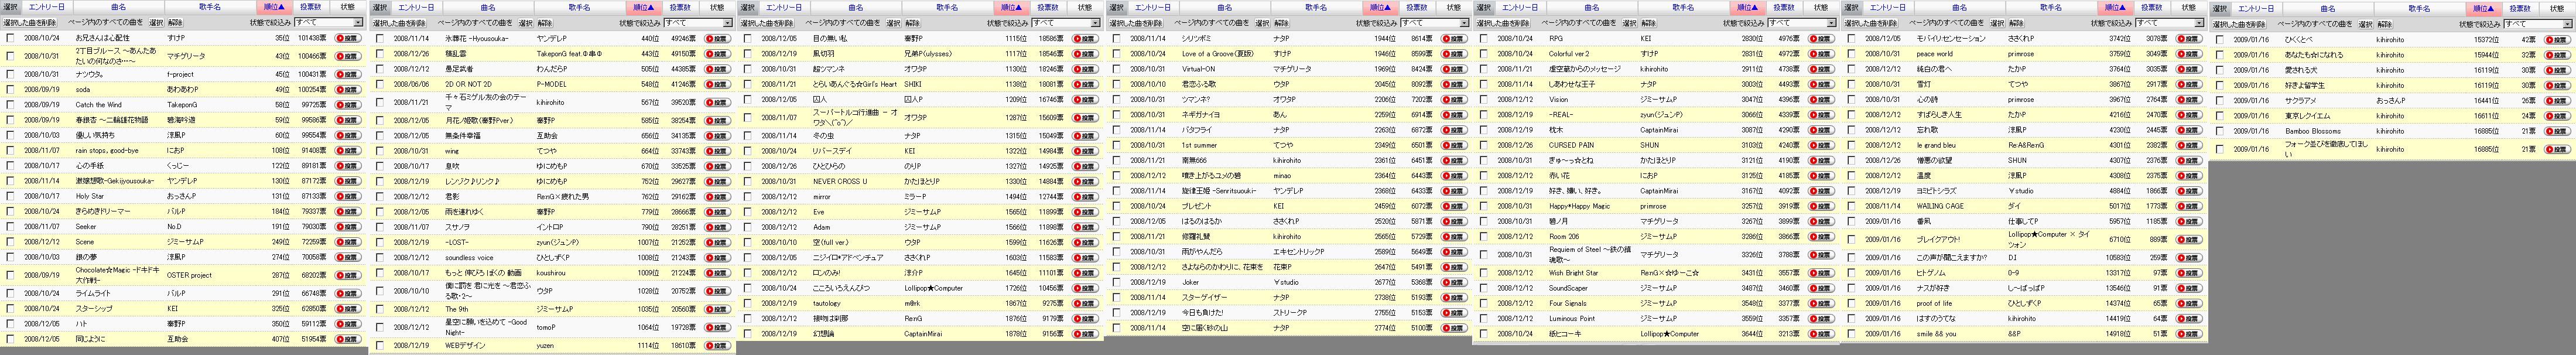Vote for 'soundless voice' with 投票 button
Image resolution: width=2576 pixels, height=355 pixels.
(717, 258)
